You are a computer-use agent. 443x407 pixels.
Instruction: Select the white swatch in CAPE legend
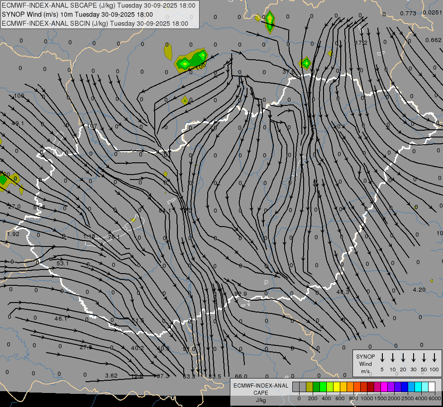click(x=432, y=387)
